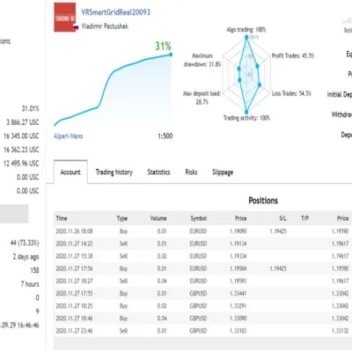Image resolution: width=352 pixels, height=352 pixels.
Task: Open the VRSmartGridReal20093 signal link
Action: point(115,12)
